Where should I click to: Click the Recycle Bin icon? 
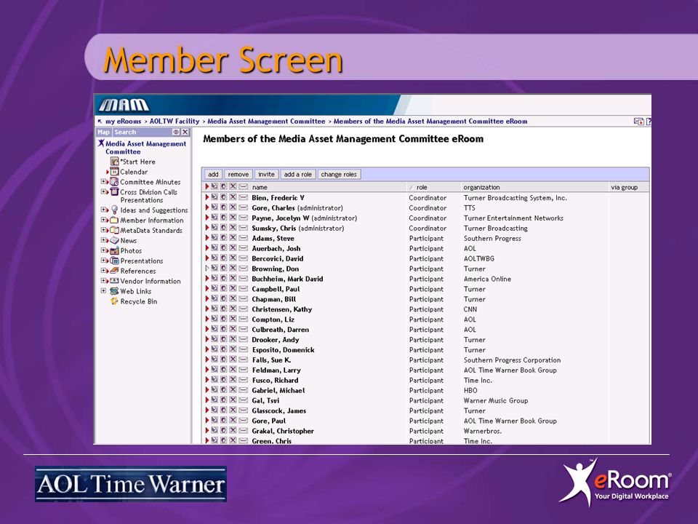114,301
